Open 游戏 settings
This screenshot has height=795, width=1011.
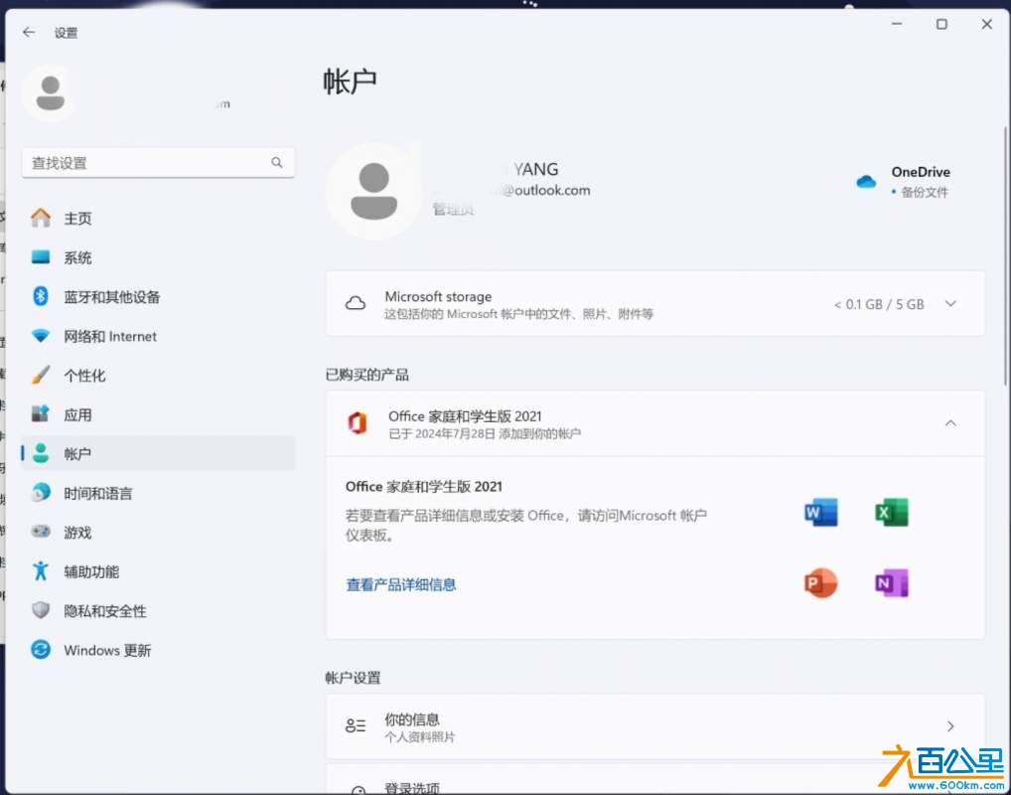point(158,533)
